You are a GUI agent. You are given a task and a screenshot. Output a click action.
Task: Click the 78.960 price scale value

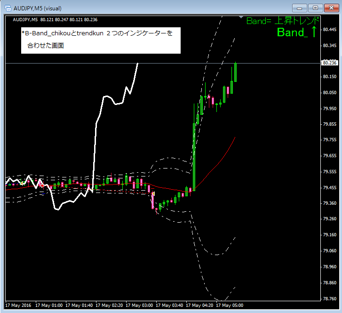pyautogui.click(x=330, y=266)
